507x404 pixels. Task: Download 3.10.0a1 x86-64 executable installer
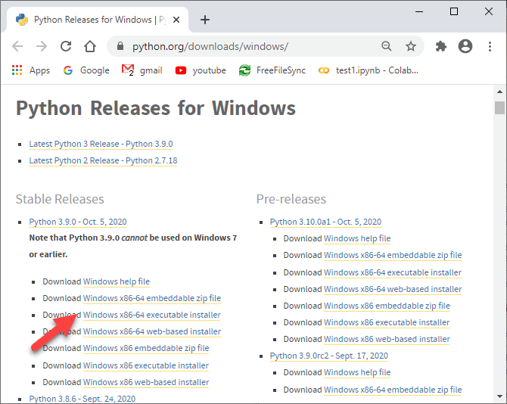coord(393,272)
